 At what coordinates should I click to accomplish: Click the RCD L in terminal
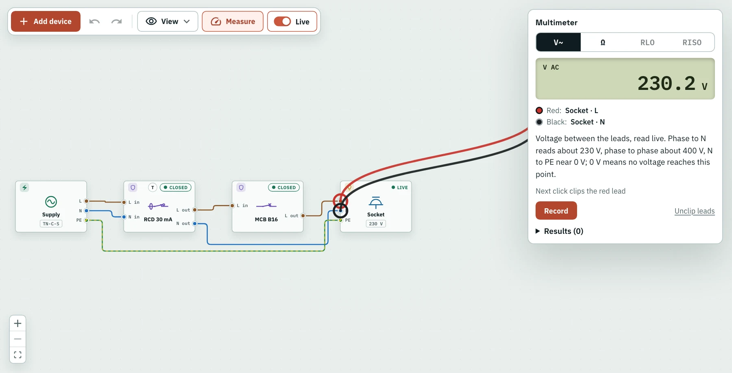coord(124,202)
